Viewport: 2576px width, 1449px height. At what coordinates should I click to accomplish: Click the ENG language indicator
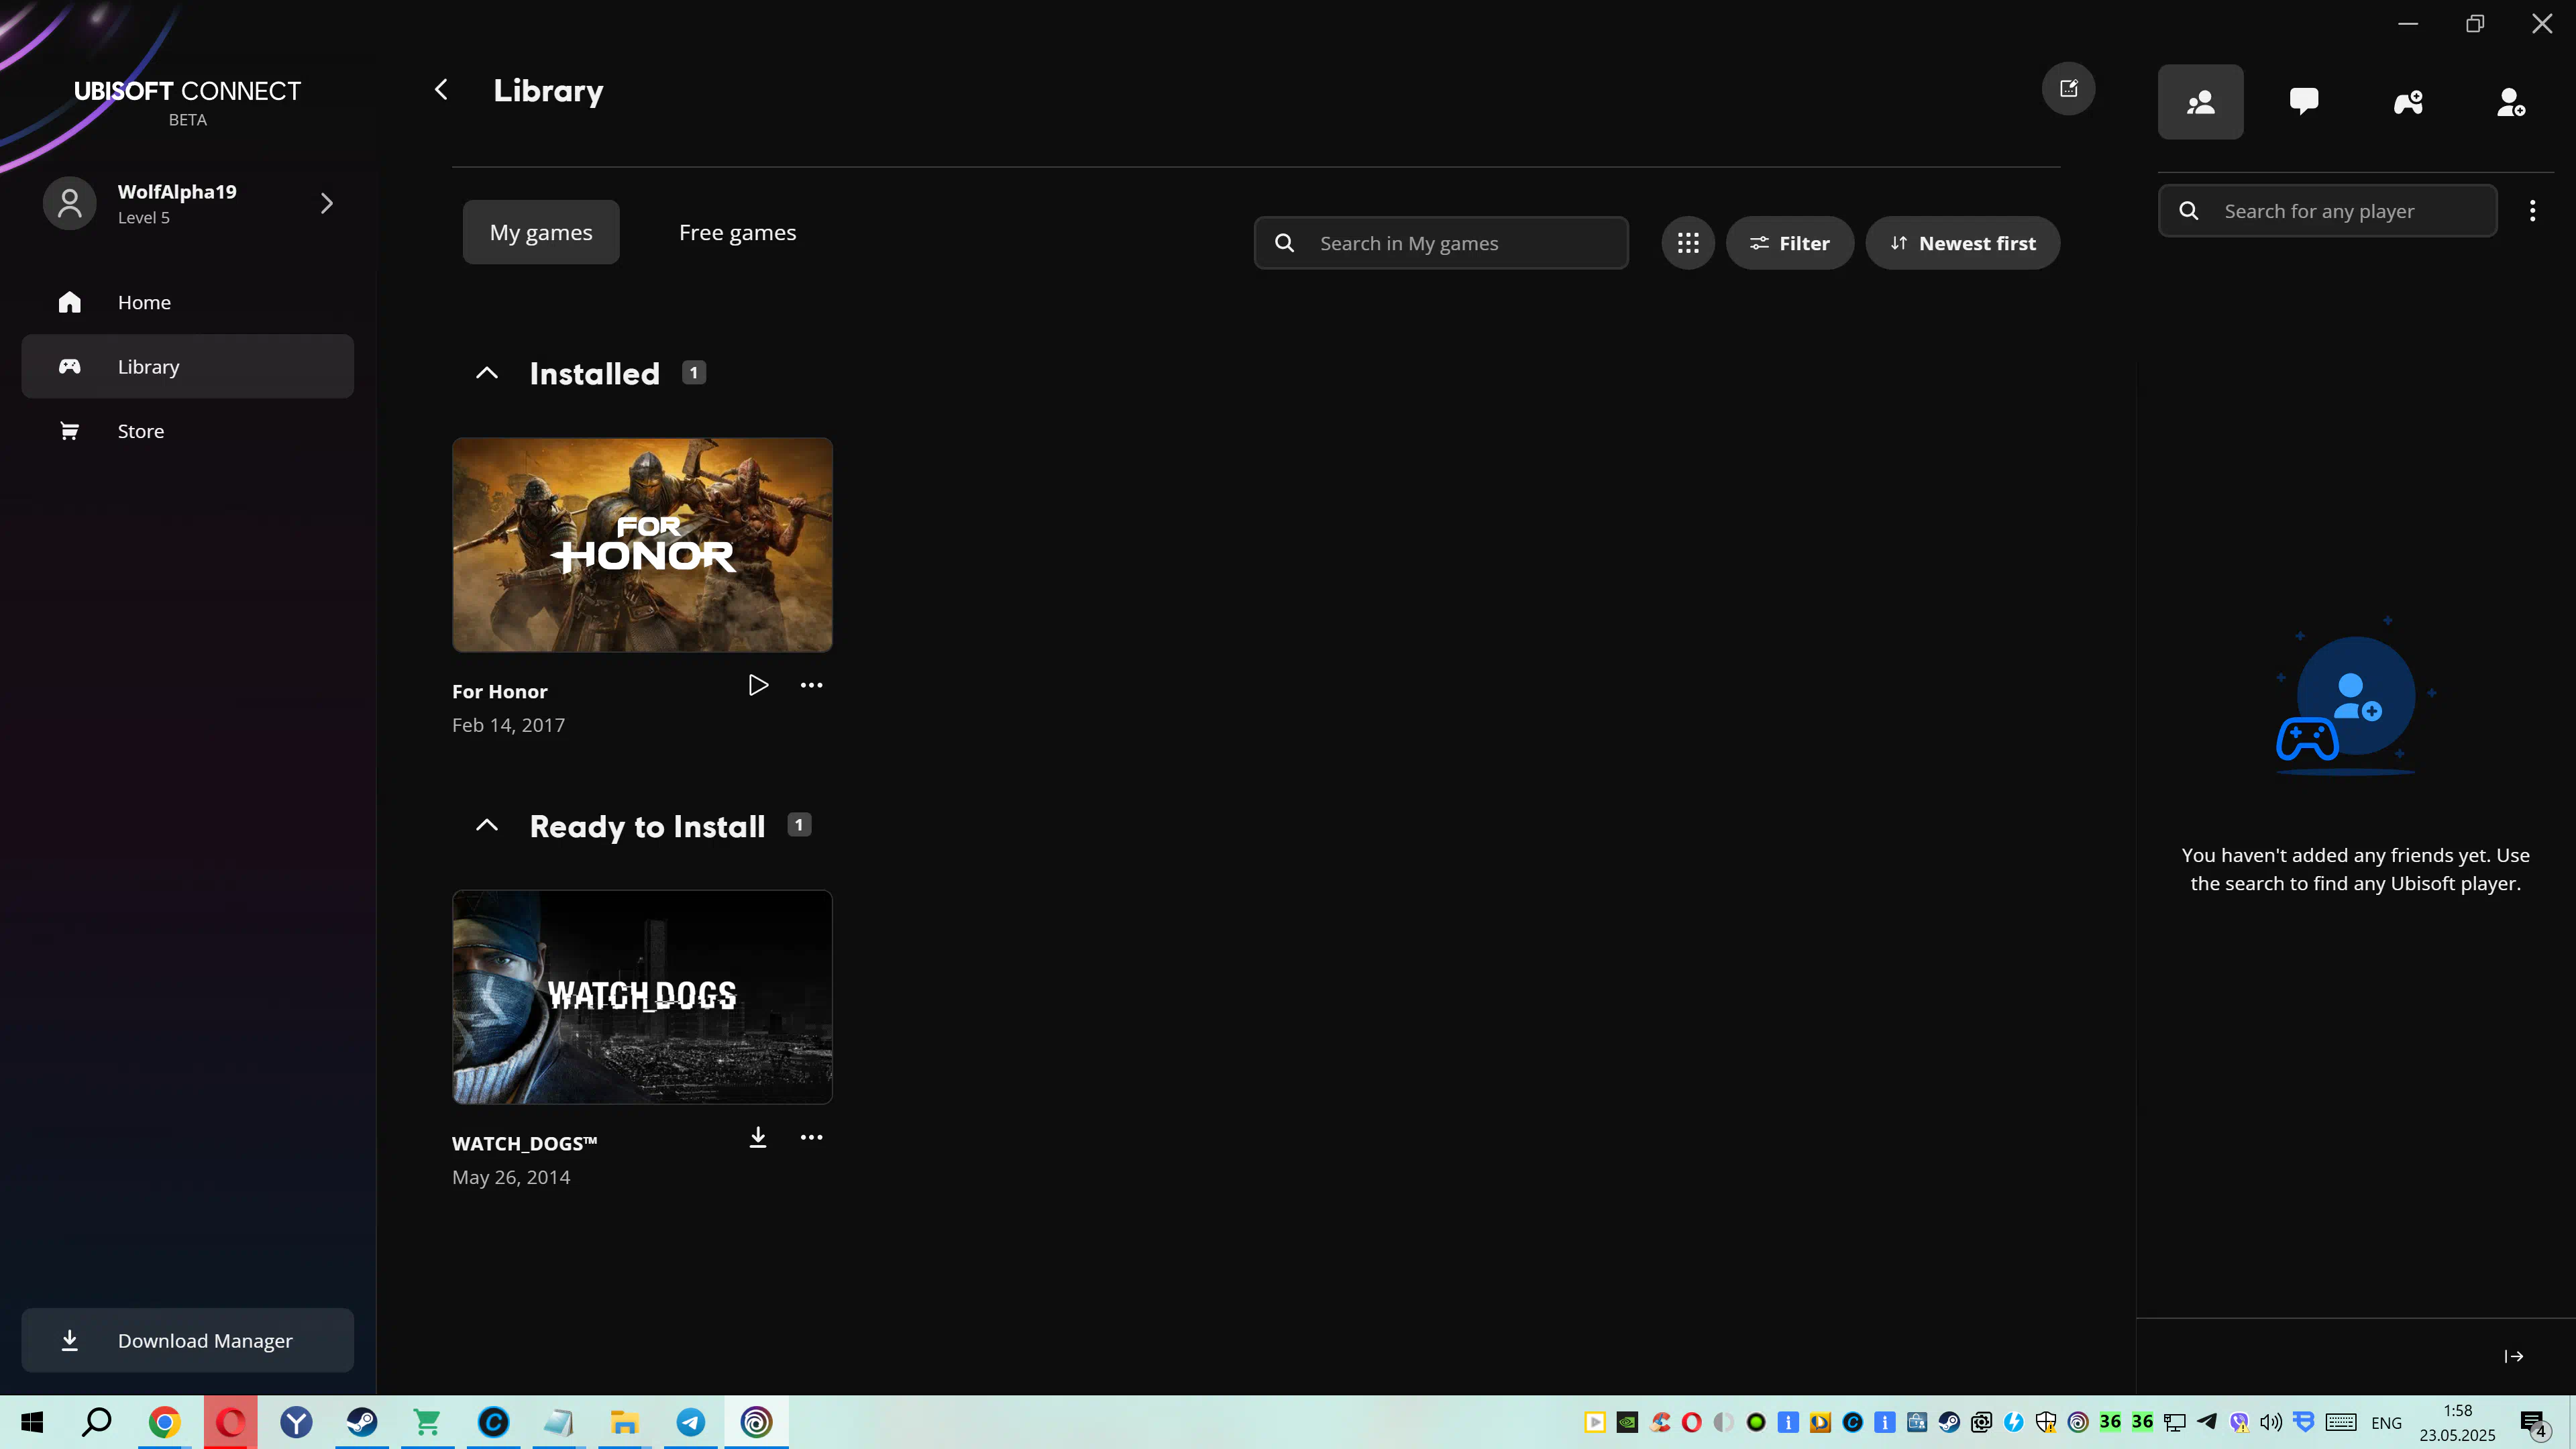(x=2386, y=1423)
